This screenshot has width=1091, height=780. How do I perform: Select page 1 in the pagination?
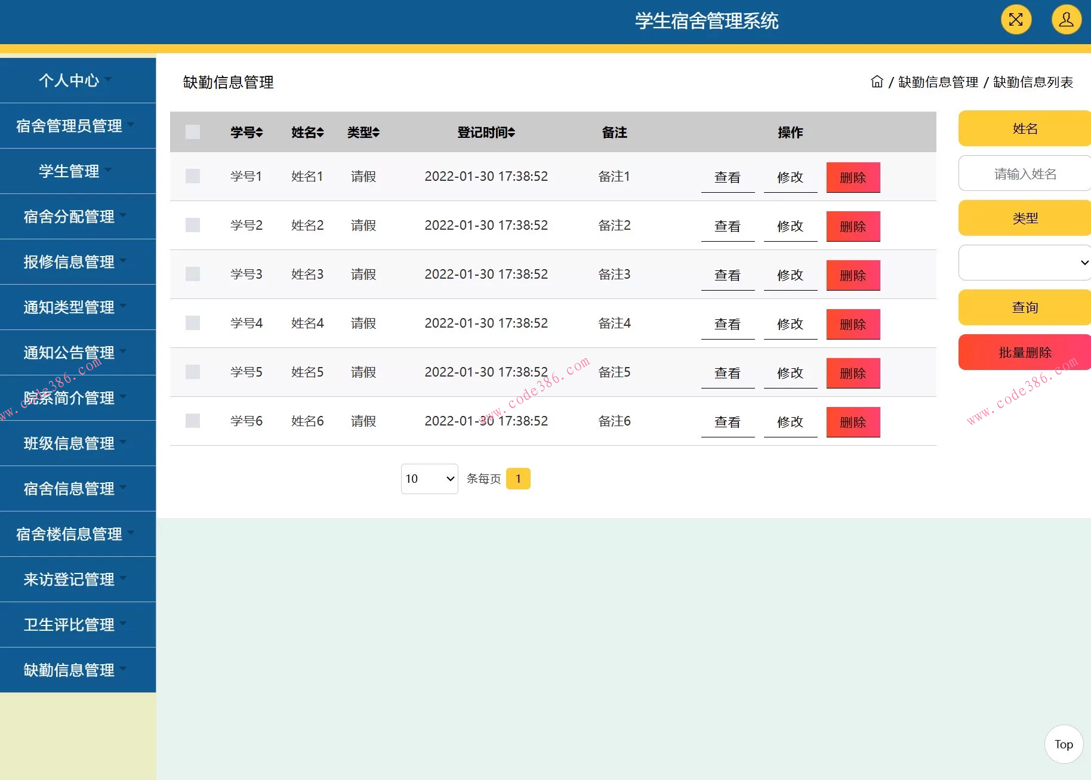click(518, 478)
